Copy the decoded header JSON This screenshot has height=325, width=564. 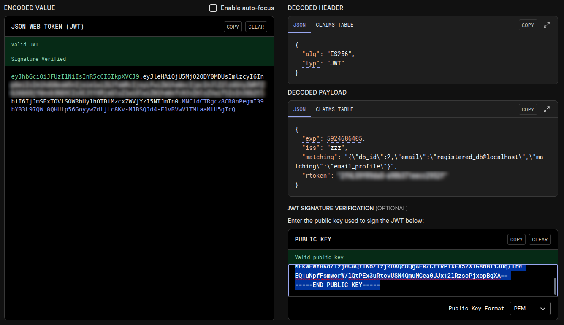(x=528, y=25)
